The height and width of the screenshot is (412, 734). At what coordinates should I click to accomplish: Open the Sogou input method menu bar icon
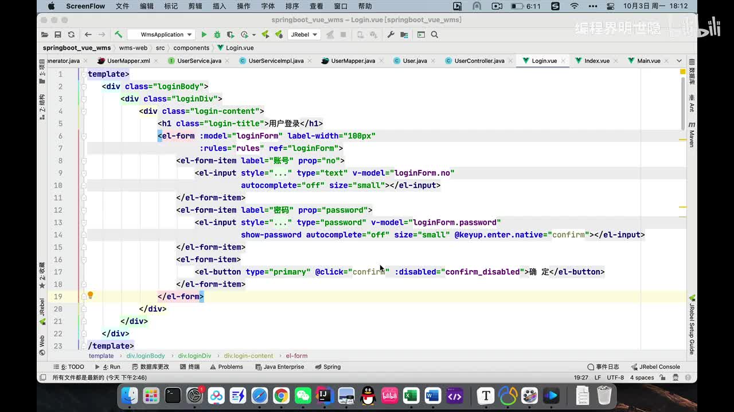(x=555, y=6)
